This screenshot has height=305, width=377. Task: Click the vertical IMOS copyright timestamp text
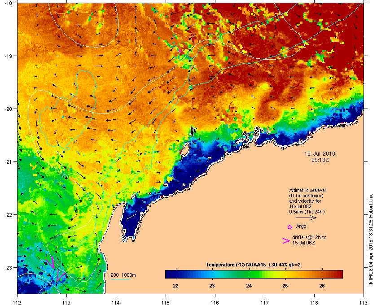371,240
